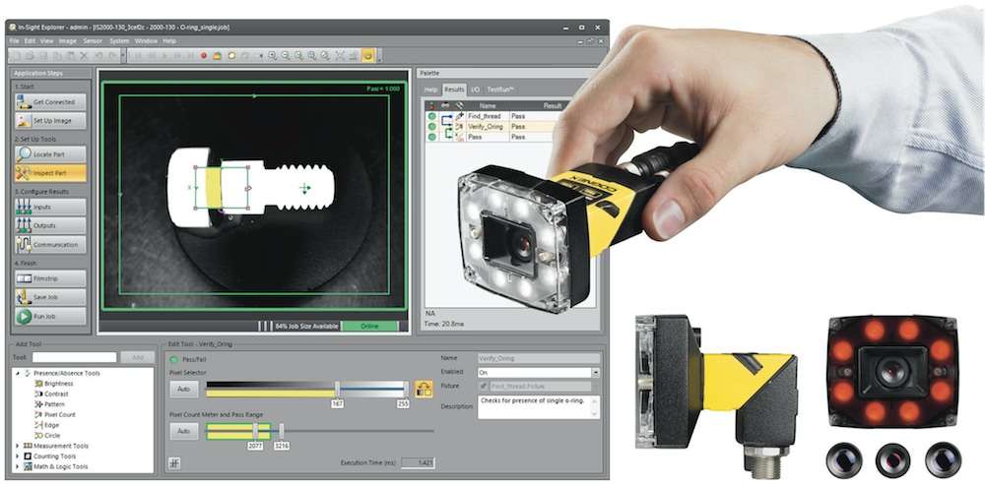
Task: Click the Run Job step
Action: coord(51,316)
